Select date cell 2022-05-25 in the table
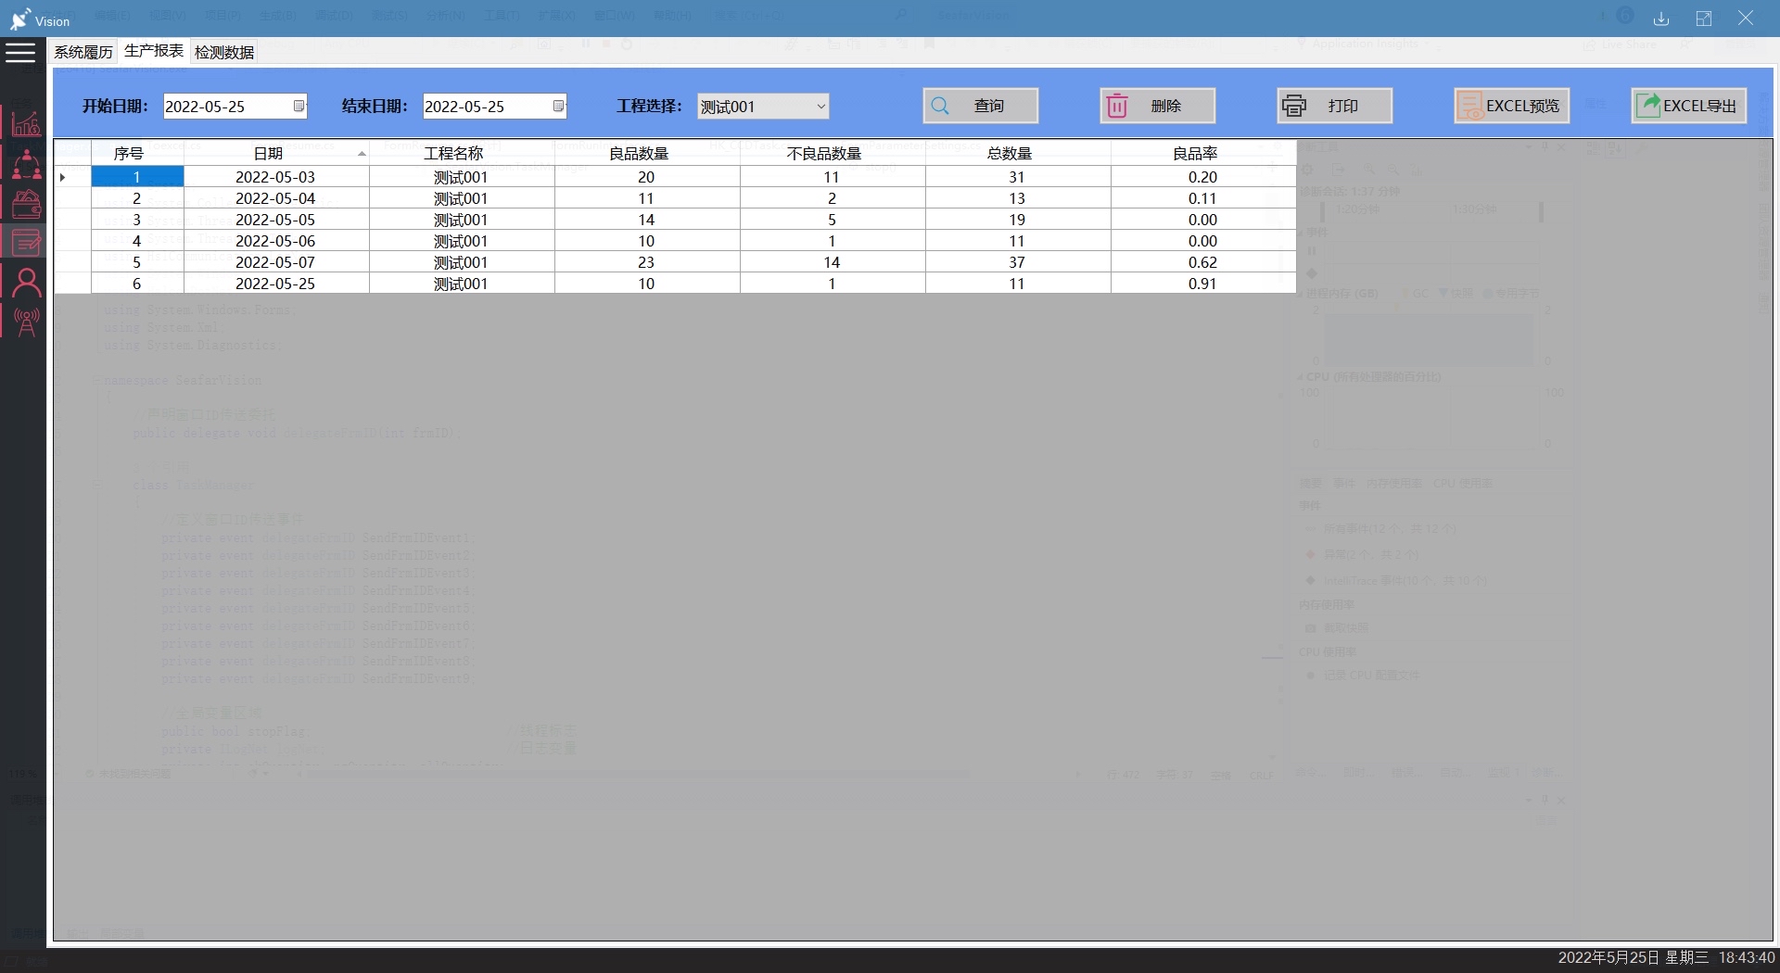The image size is (1780, 973). pyautogui.click(x=275, y=284)
